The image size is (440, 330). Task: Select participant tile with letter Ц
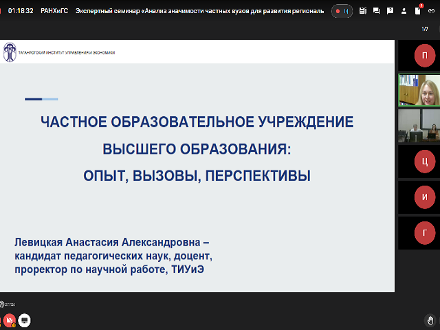coord(419,162)
